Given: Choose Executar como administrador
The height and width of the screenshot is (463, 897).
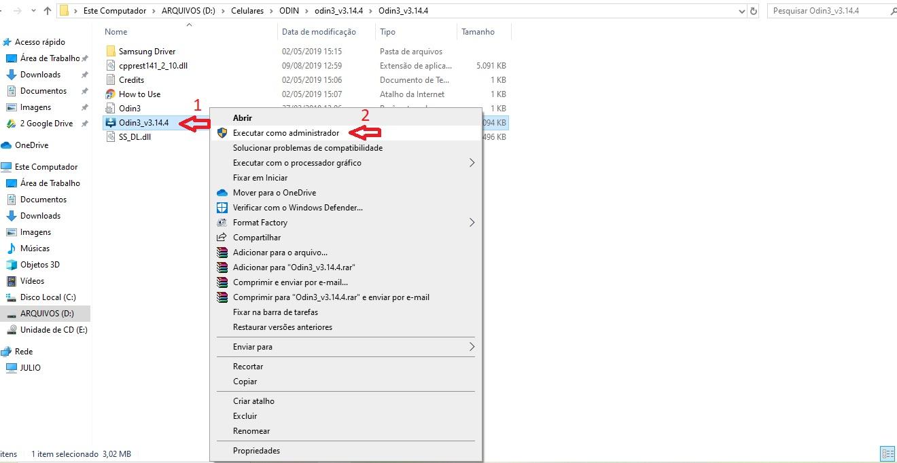Looking at the screenshot, I should click(x=346, y=133).
